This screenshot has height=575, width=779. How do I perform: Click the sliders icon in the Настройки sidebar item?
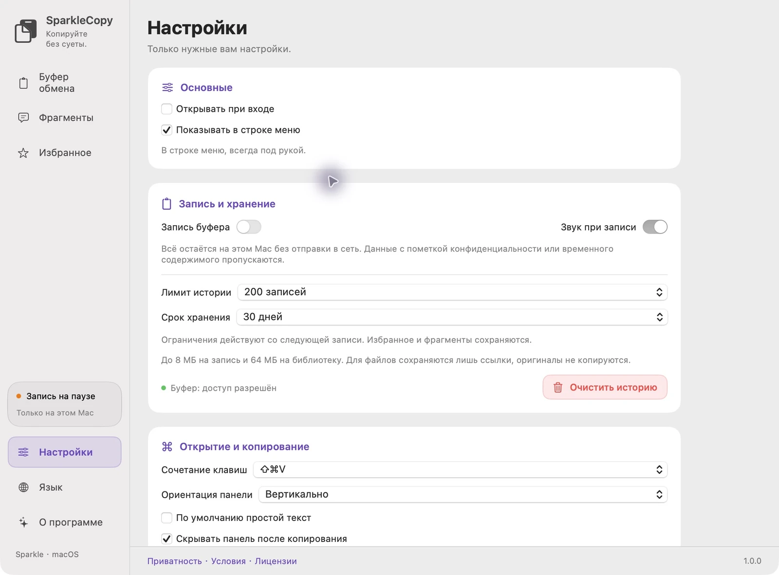(23, 452)
